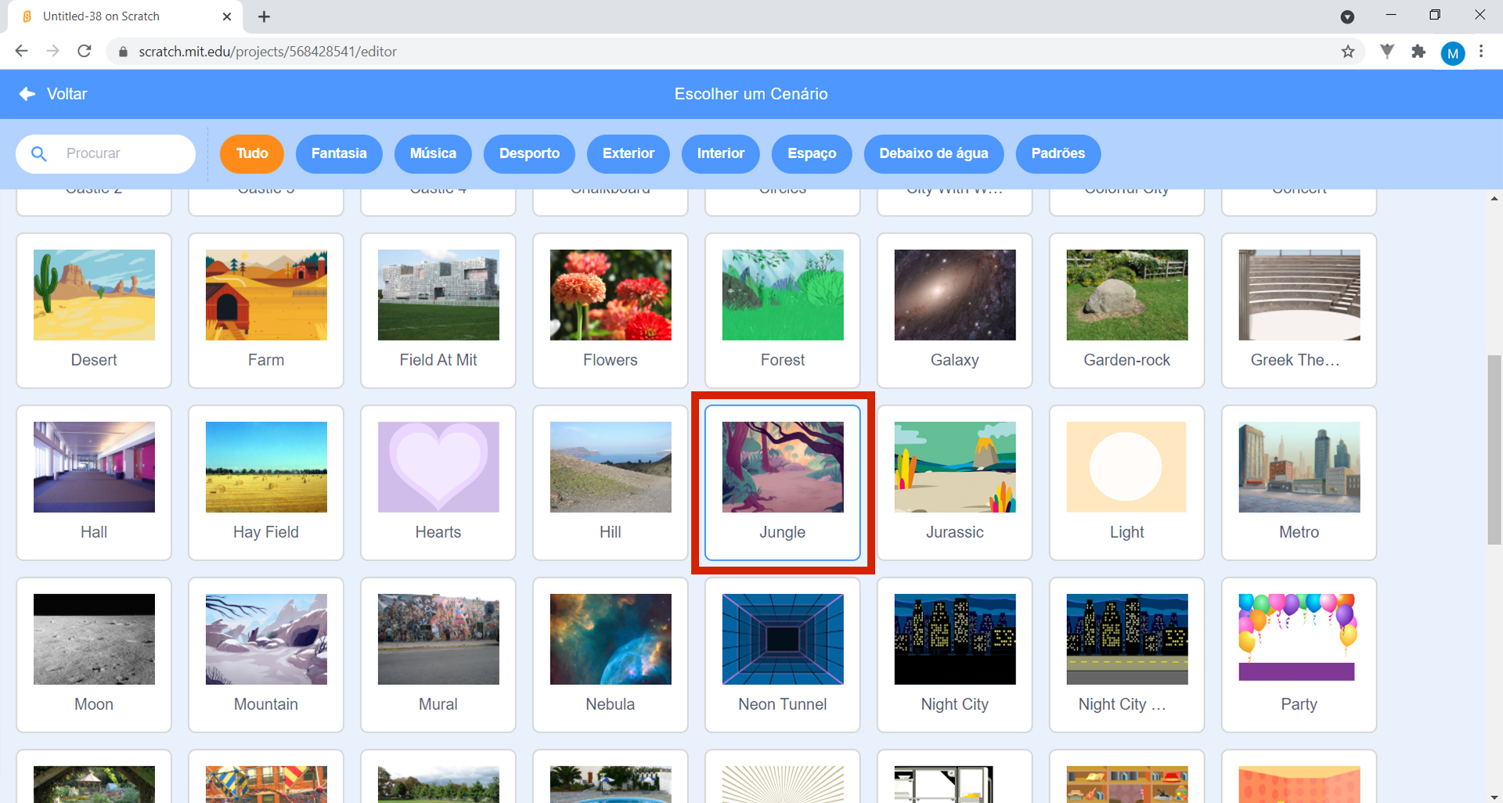The image size is (1503, 803).
Task: Choose the Jungle backdrop
Action: [x=783, y=483]
